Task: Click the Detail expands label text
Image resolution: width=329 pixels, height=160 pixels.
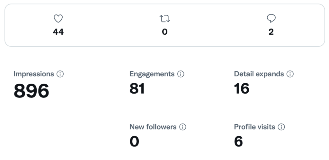Action: click(x=259, y=74)
